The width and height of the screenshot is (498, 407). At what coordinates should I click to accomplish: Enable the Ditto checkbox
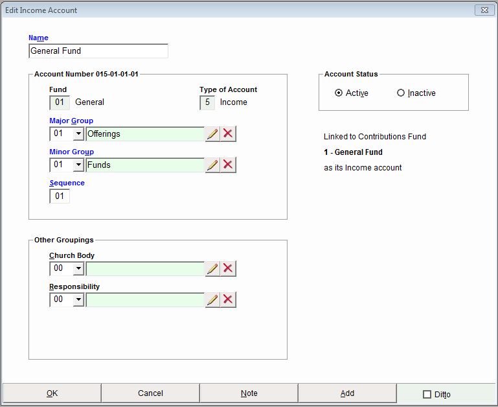click(x=427, y=394)
